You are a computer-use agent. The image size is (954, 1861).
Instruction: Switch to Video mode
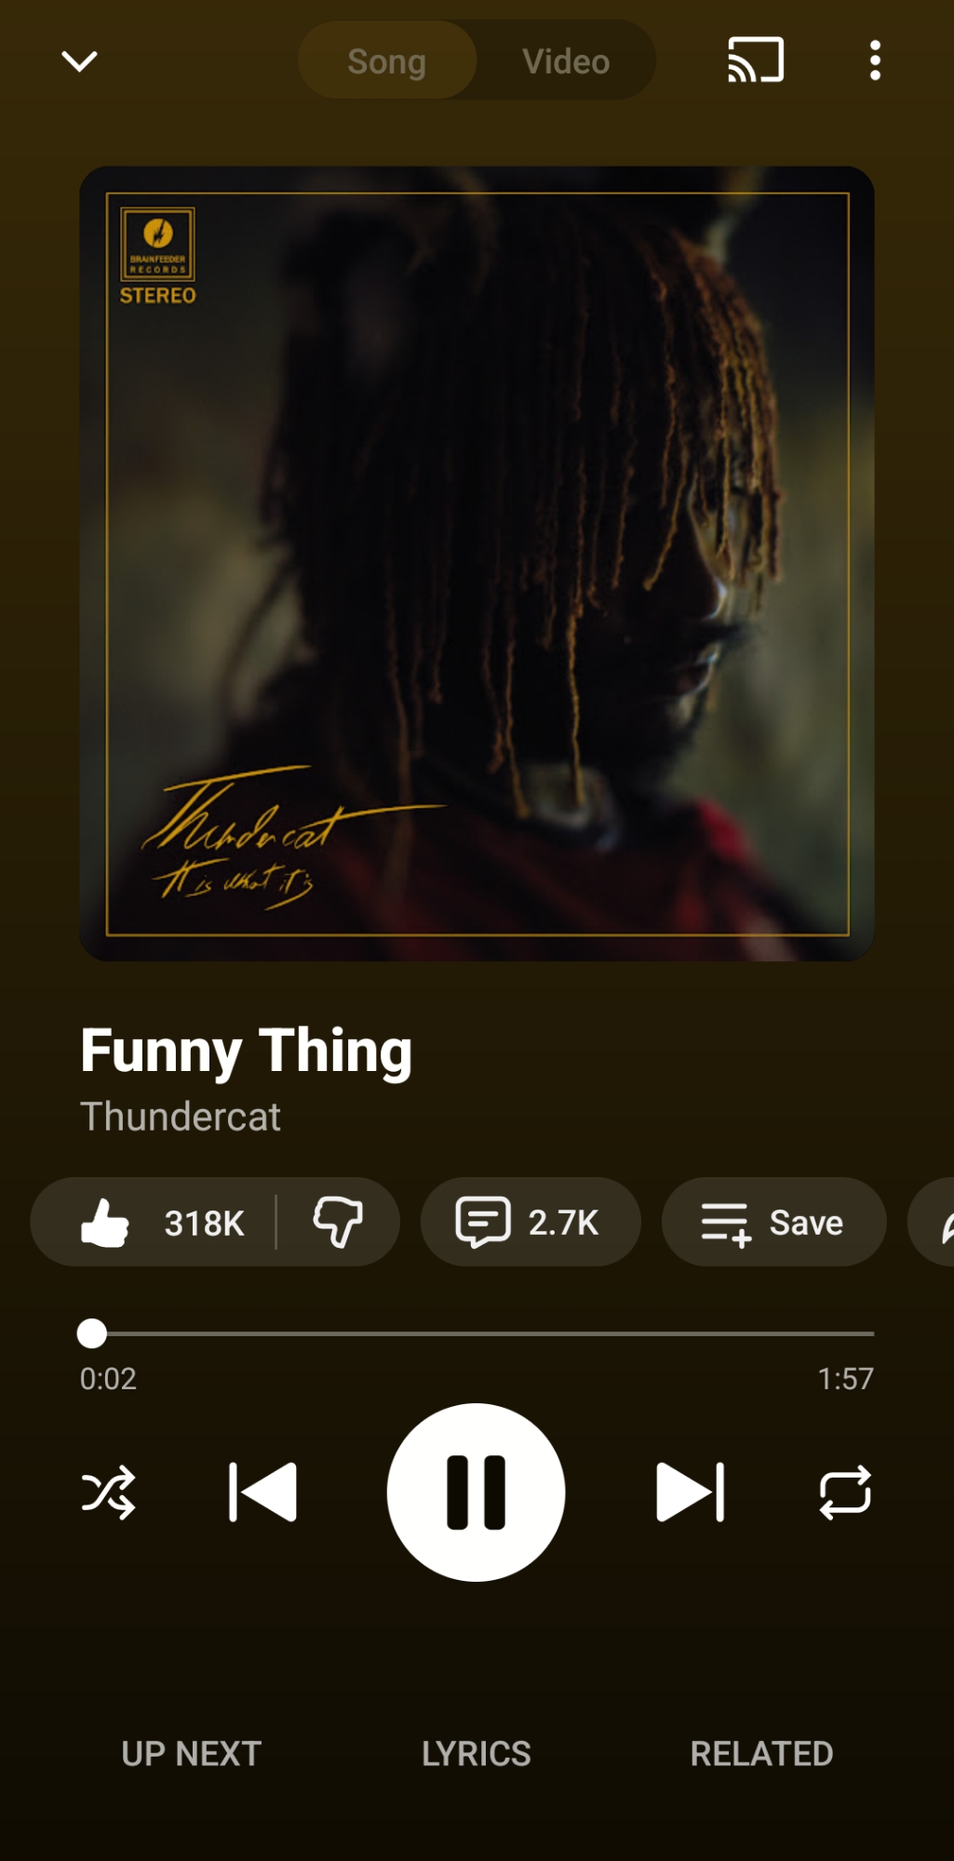(566, 61)
